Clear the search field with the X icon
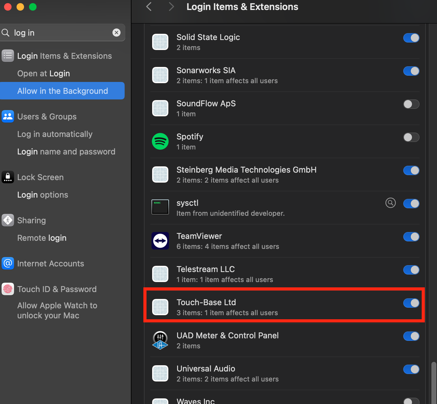 click(117, 33)
